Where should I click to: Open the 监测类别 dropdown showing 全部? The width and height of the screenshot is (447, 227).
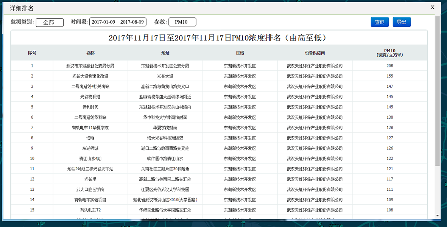50,22
